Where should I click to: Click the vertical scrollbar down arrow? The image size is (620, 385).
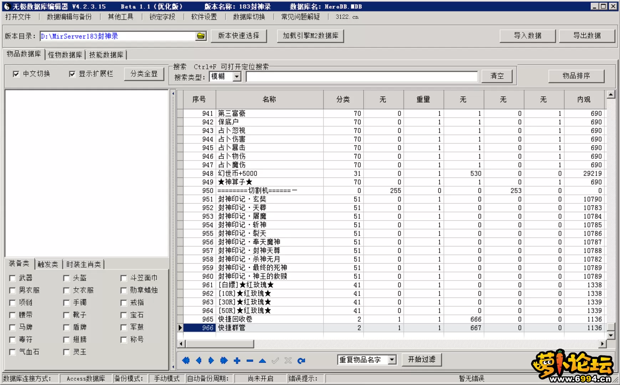click(611, 335)
